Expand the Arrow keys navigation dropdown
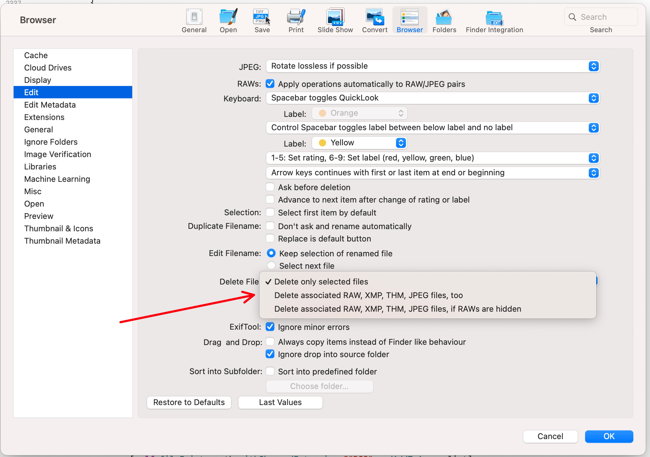 [x=594, y=173]
